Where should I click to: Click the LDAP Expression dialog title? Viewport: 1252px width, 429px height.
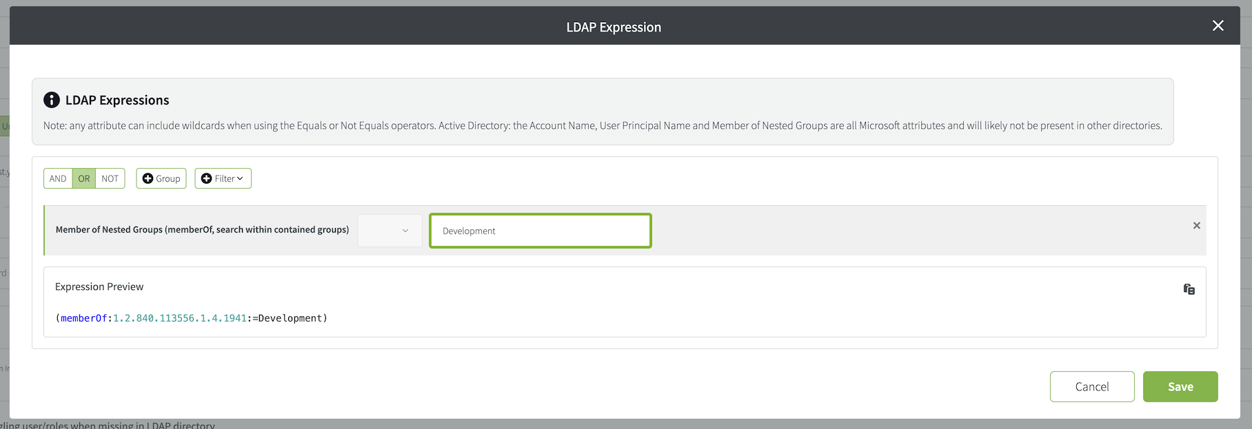click(x=614, y=27)
